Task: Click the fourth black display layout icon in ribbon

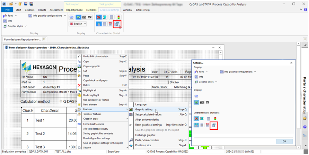Action: click(90, 17)
